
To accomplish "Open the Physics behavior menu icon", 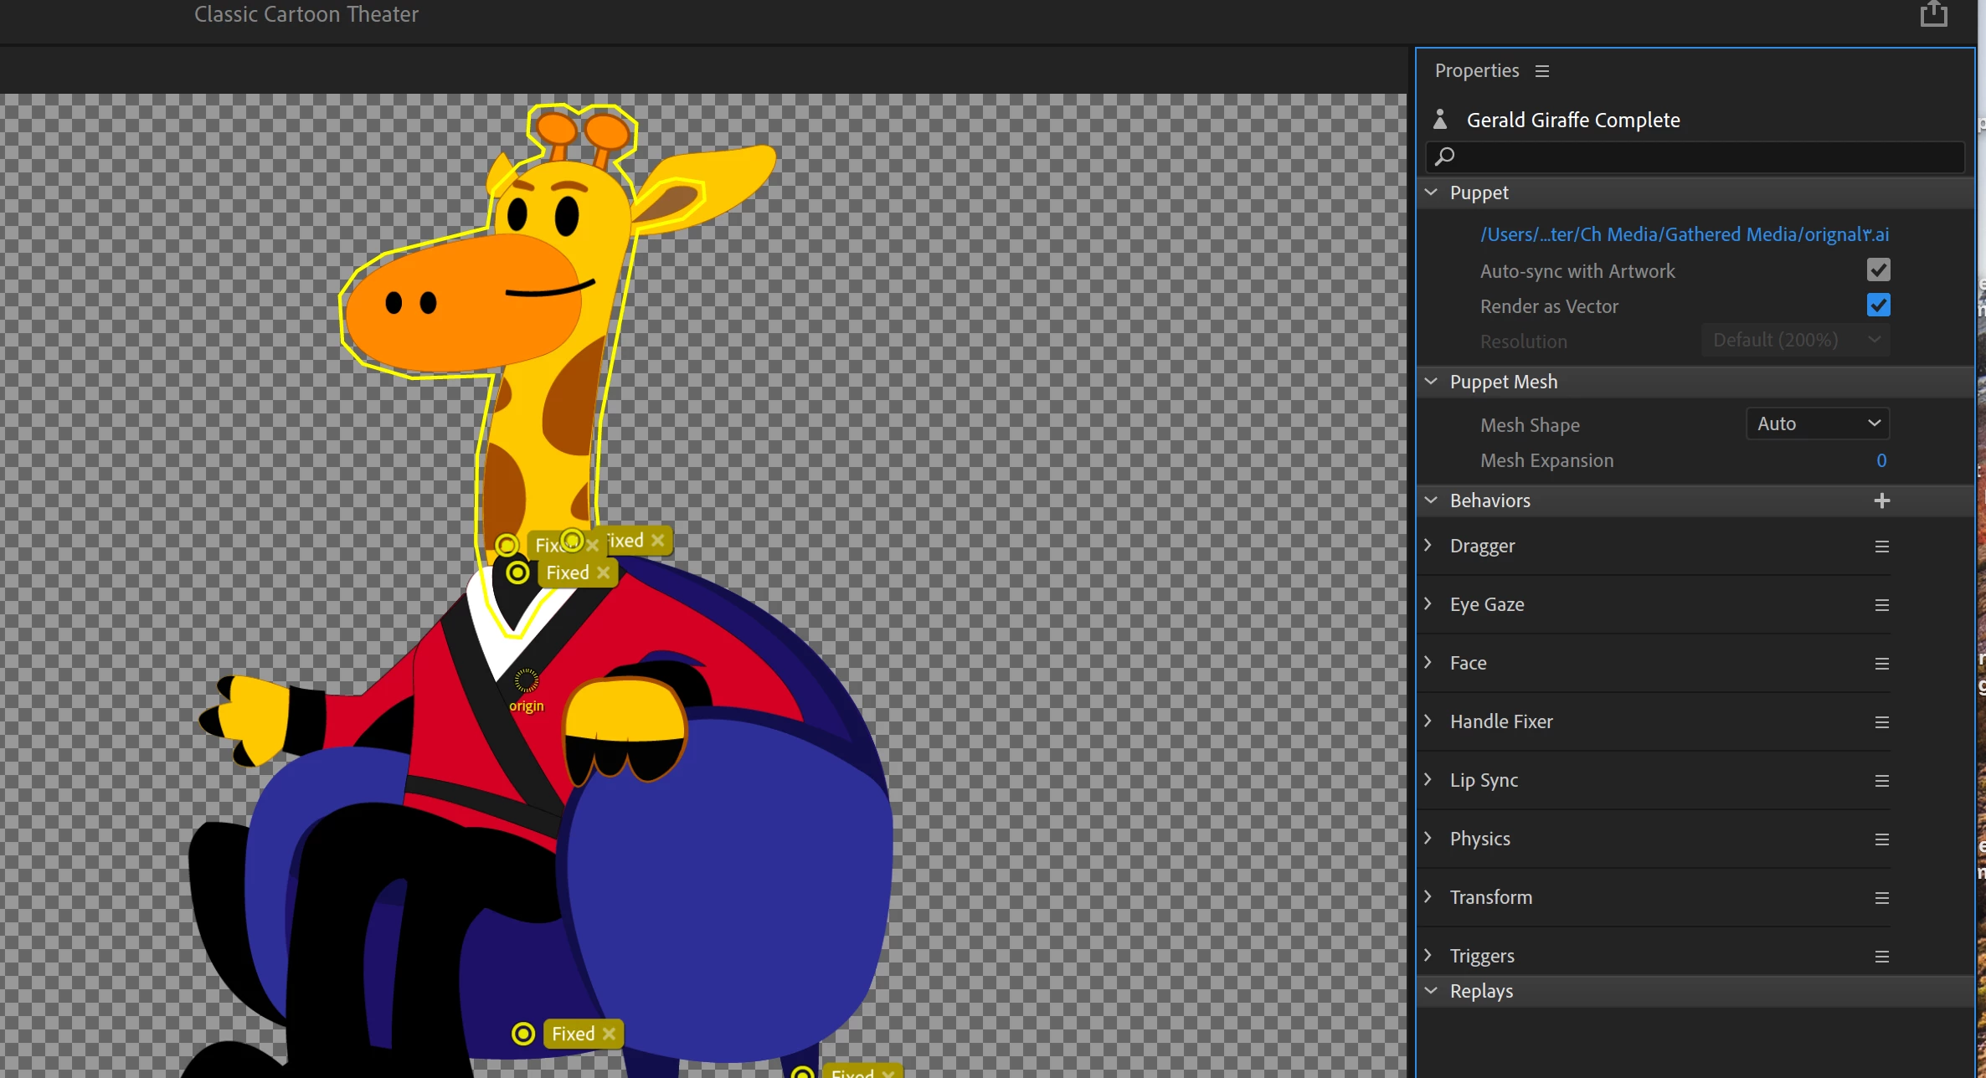I will point(1881,839).
